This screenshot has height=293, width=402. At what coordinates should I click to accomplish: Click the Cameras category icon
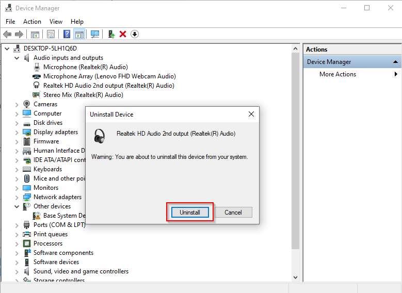(27, 104)
